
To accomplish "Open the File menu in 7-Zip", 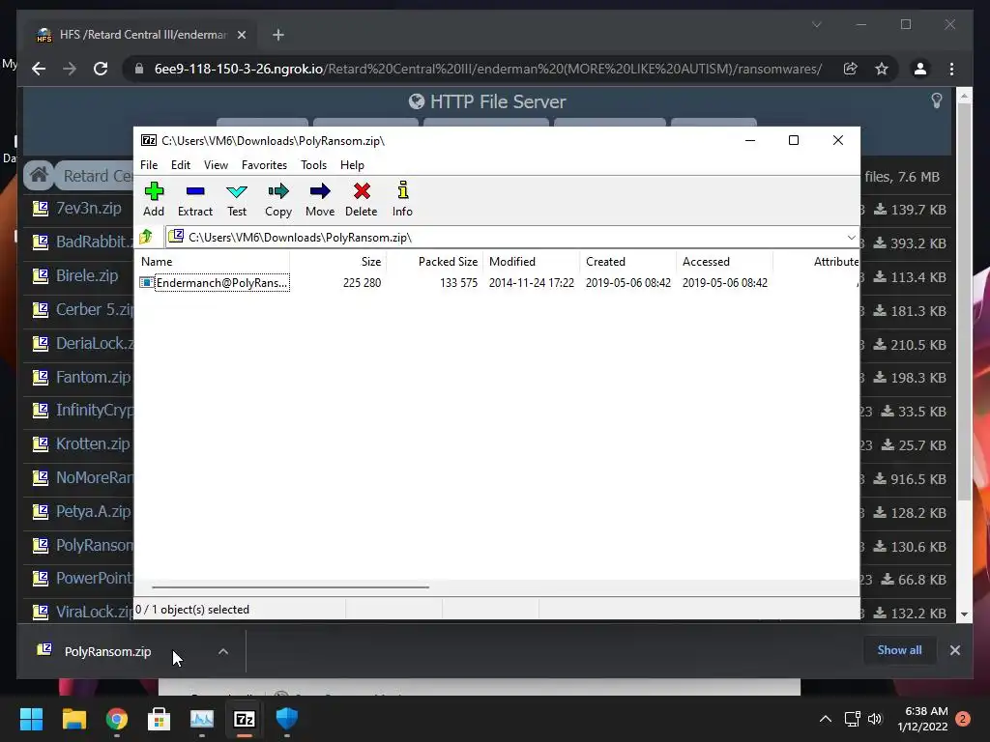I will [x=149, y=164].
